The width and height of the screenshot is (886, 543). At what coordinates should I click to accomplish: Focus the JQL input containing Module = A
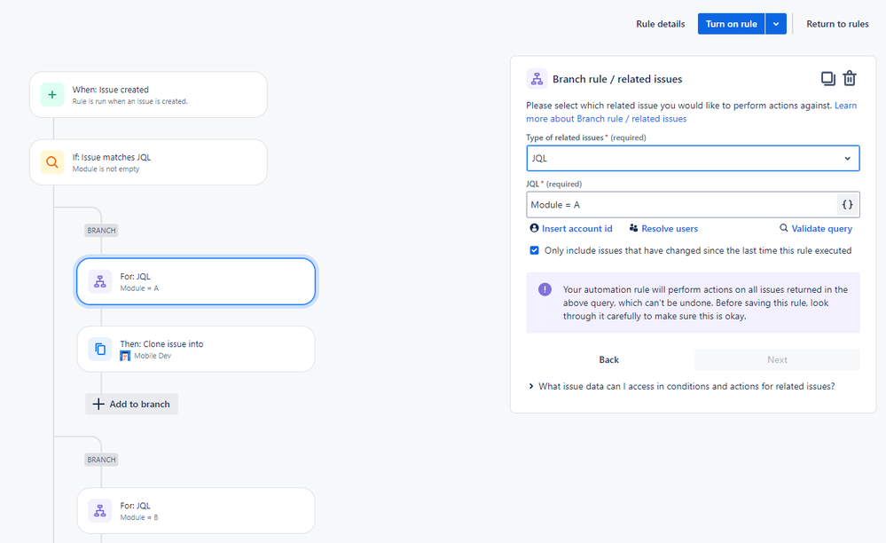click(681, 205)
